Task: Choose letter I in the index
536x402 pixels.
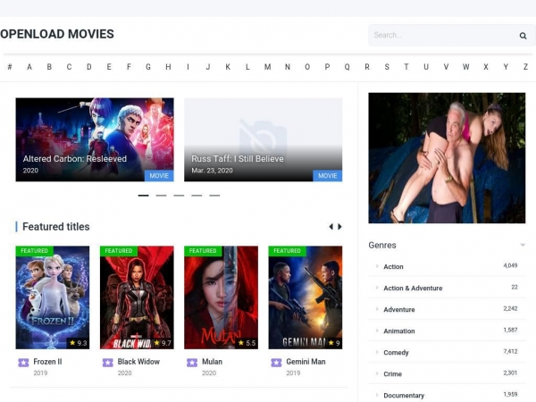Action: [188, 67]
